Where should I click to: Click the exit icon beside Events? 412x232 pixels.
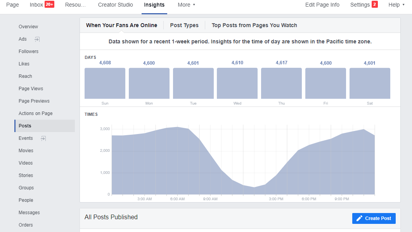pos(43,138)
